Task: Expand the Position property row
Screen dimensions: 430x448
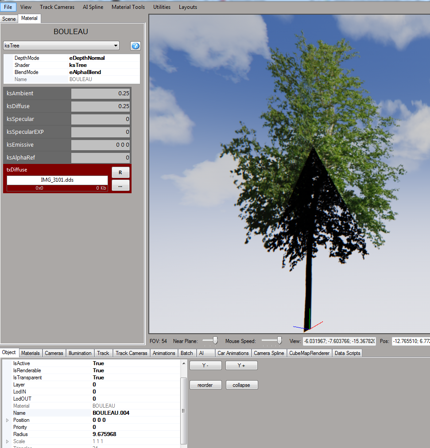Action: (7, 420)
